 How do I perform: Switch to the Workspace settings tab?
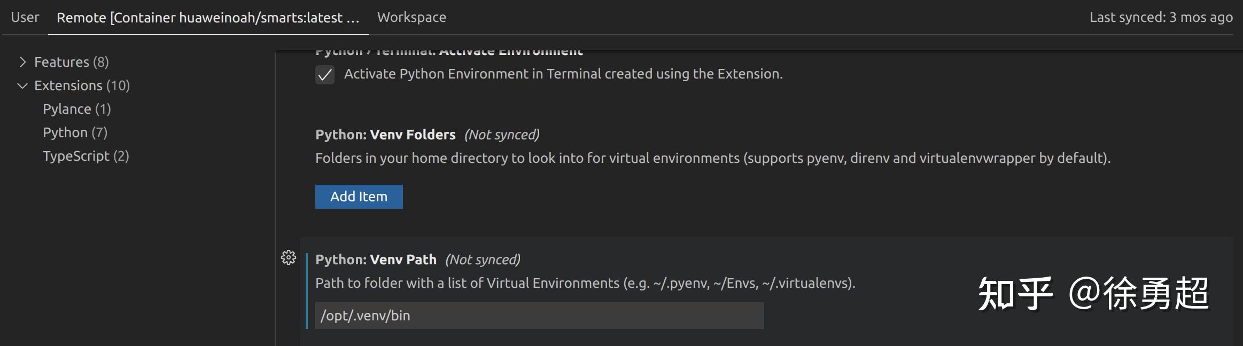pos(411,18)
